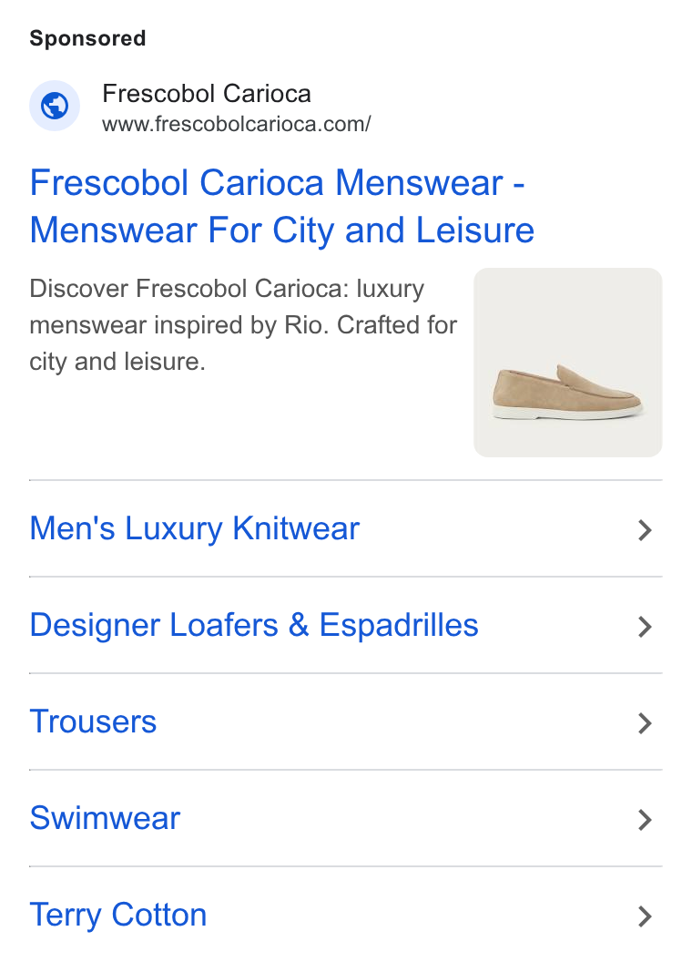Open the www.frescobolcarioca.com URL text
692x962 pixels.
point(236,125)
